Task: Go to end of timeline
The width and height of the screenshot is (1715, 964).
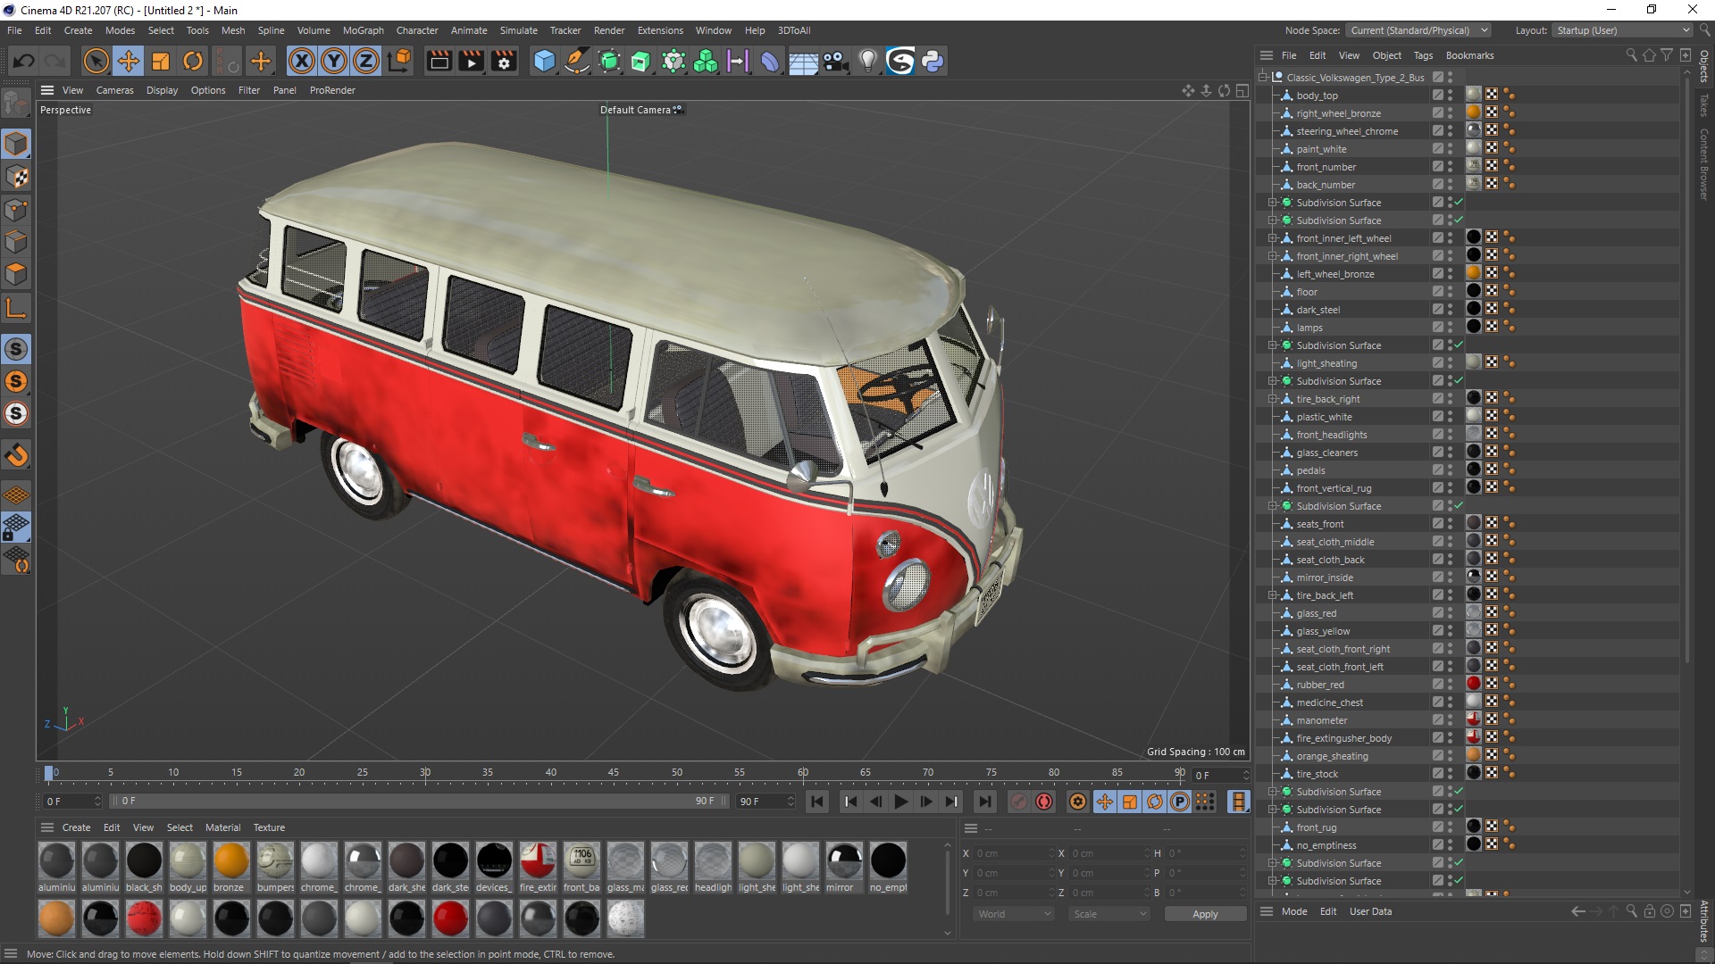Action: (x=984, y=802)
